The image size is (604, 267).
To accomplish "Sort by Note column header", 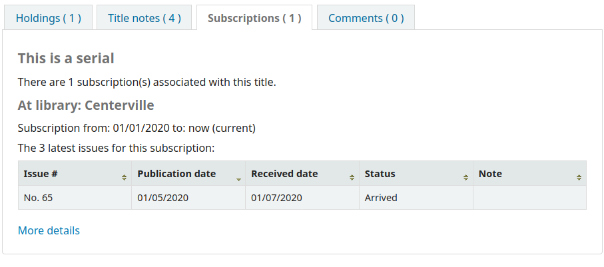I will click(x=490, y=174).
